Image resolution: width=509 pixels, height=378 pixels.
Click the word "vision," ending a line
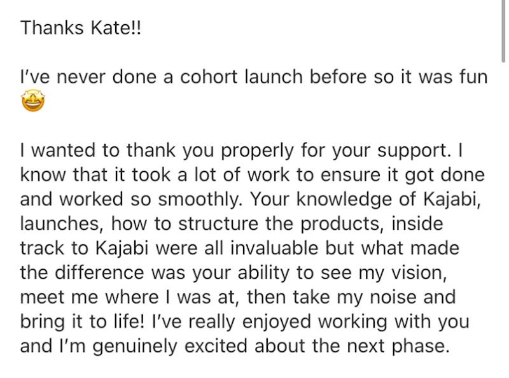(419, 273)
